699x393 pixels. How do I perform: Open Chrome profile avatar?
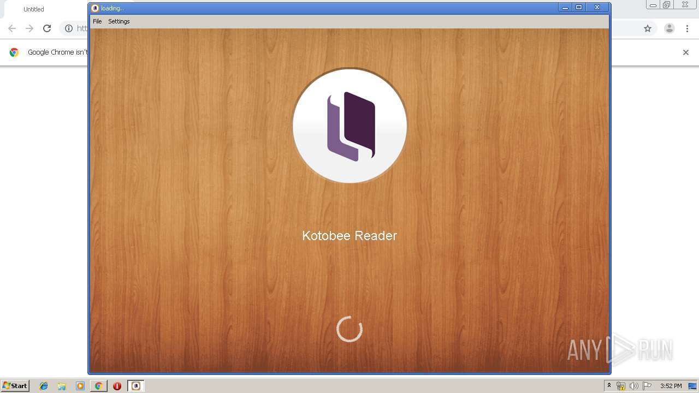pyautogui.click(x=670, y=28)
